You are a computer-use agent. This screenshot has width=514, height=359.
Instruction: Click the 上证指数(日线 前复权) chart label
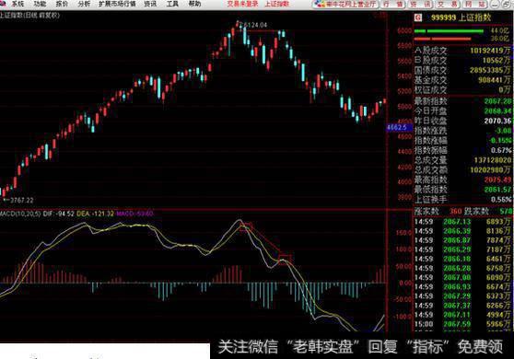[29, 15]
